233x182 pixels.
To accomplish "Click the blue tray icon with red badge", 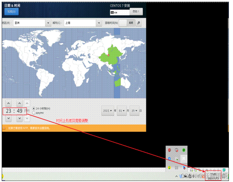I will 184,168.
